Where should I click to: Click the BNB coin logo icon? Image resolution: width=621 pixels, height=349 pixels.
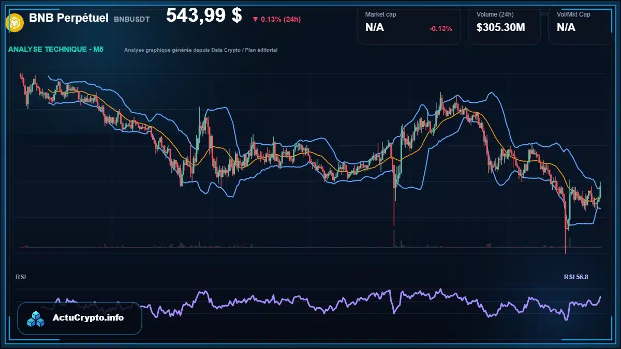click(x=14, y=22)
